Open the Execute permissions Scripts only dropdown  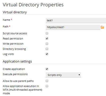(x=63, y=75)
